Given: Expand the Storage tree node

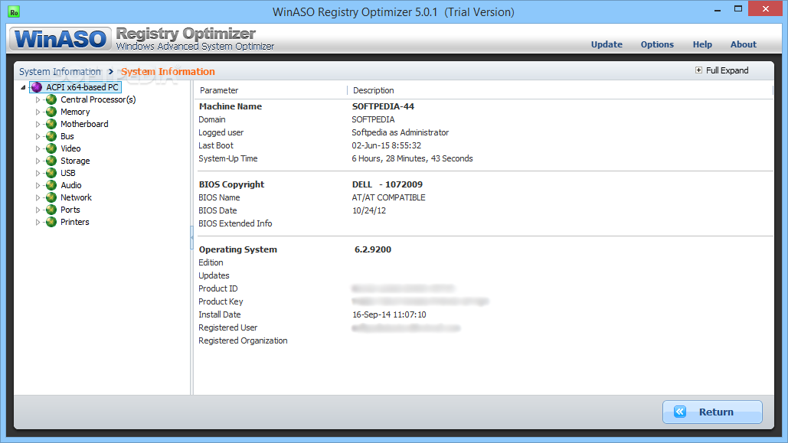Looking at the screenshot, I should pos(38,161).
